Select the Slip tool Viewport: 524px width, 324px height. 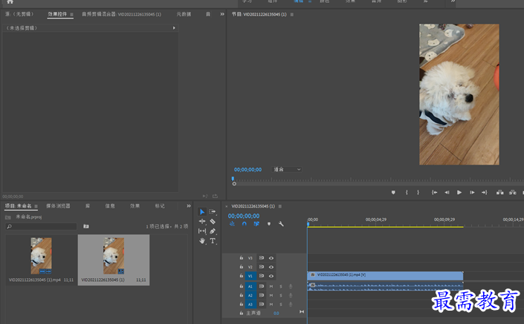pyautogui.click(x=202, y=231)
